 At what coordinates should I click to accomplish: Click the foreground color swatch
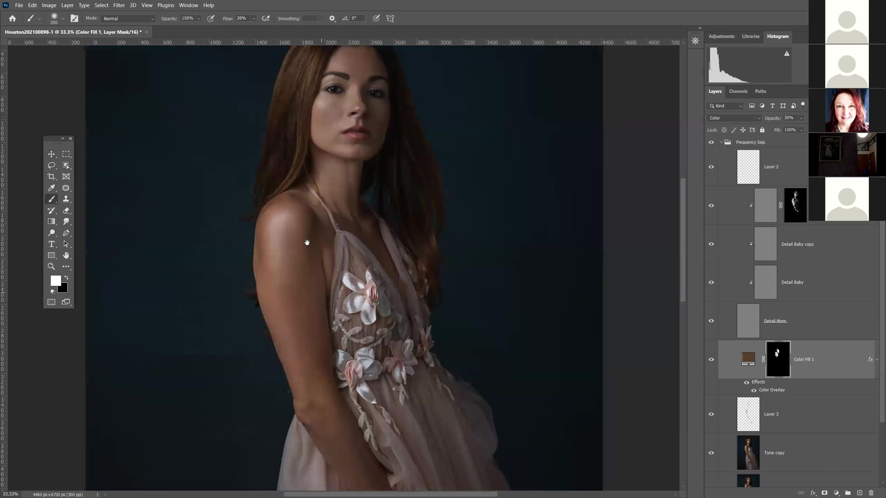pyautogui.click(x=55, y=281)
